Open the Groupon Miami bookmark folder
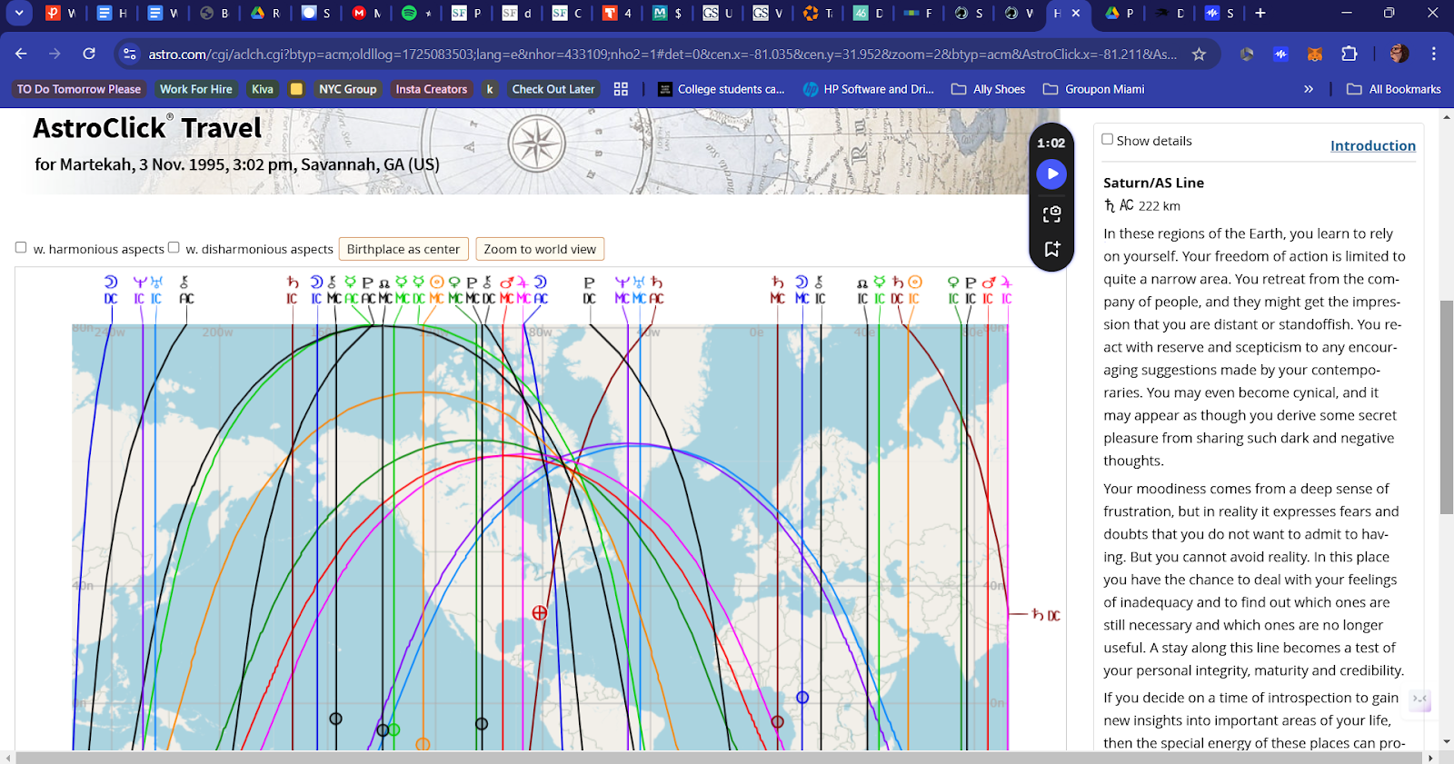The height and width of the screenshot is (764, 1454). [x=1094, y=89]
